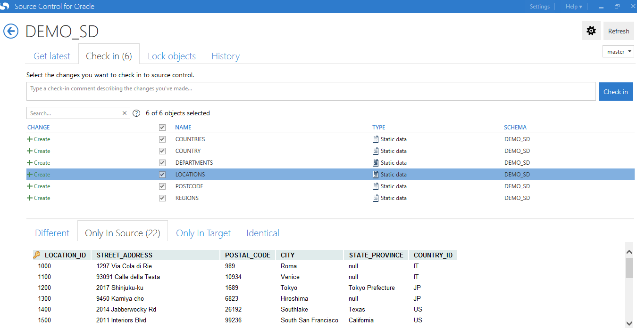Screen dimensions: 637x328
Task: Click the COUNTRY_ID column header
Action: coord(433,255)
